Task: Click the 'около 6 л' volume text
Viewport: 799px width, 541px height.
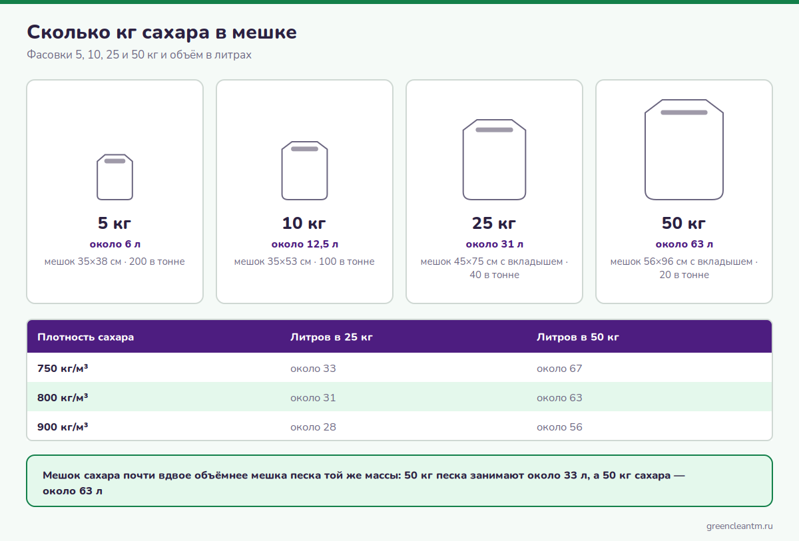Action: point(115,244)
